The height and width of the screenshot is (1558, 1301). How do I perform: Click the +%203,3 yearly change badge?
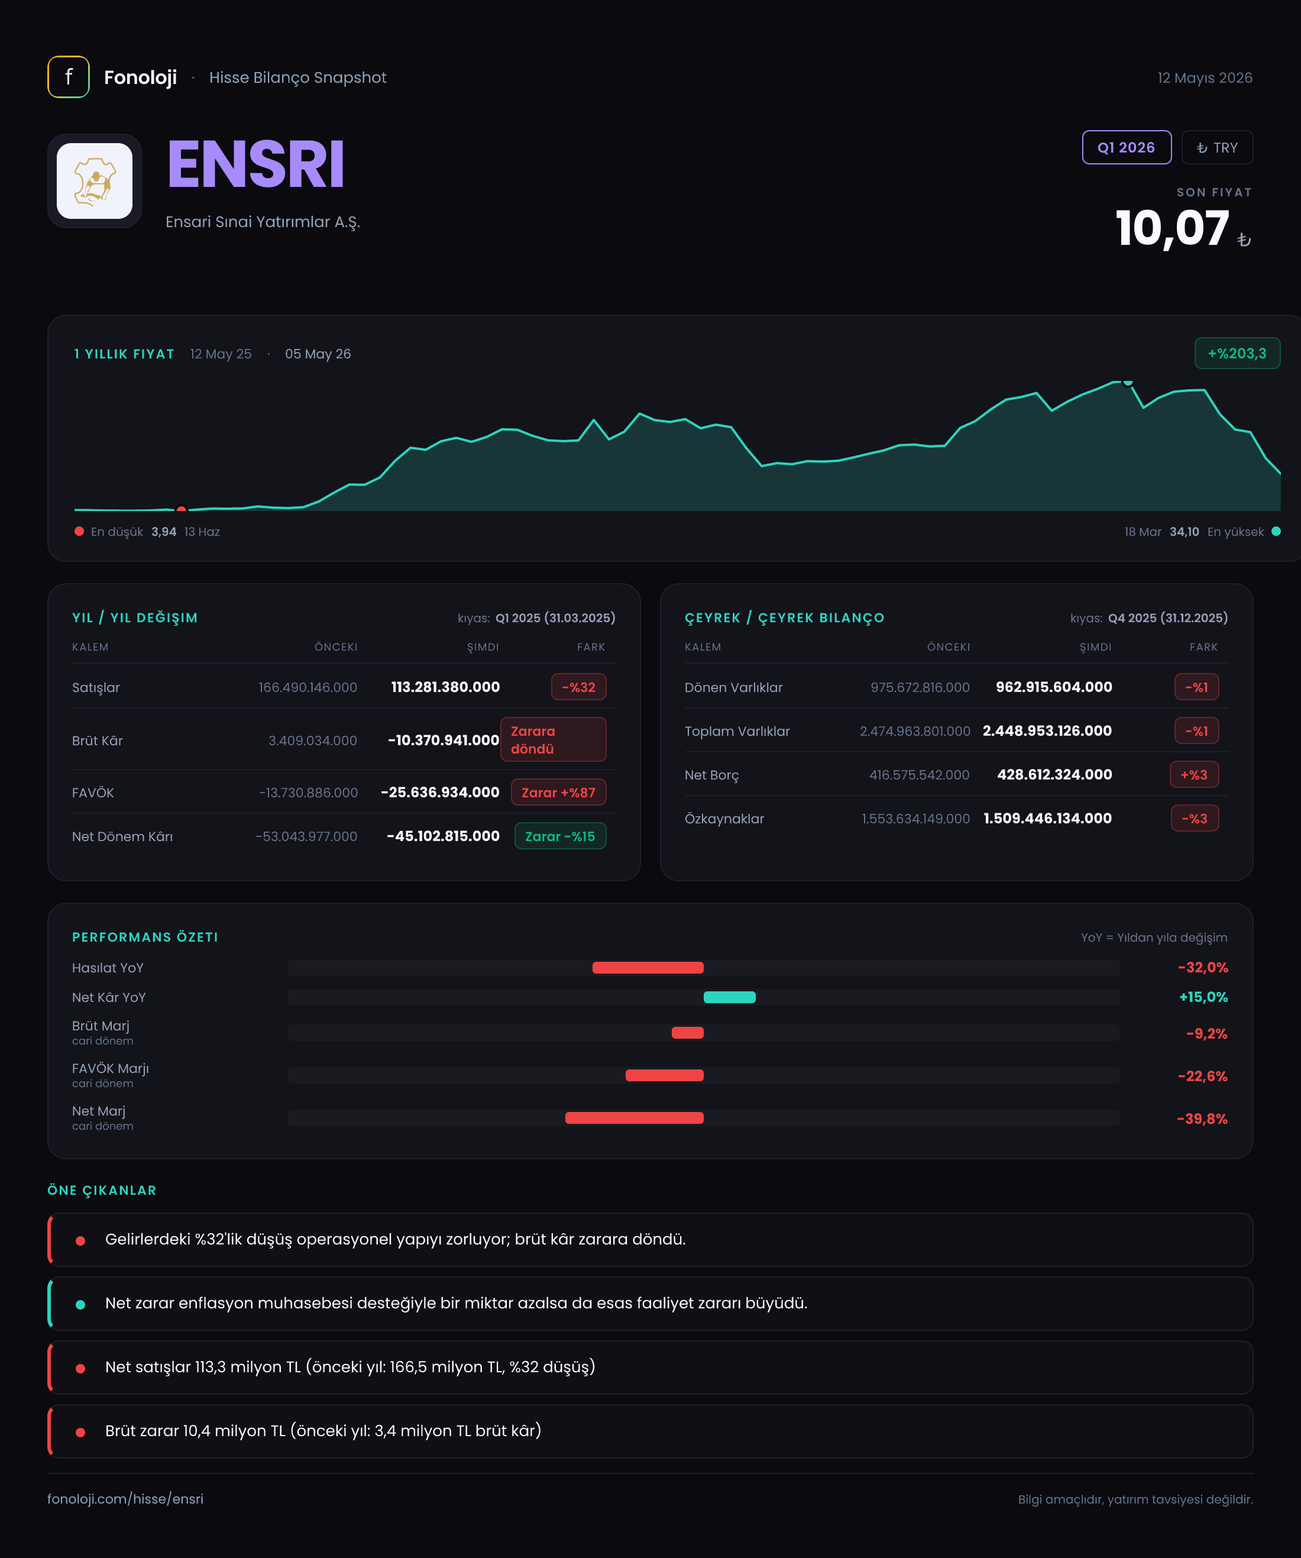(1237, 354)
